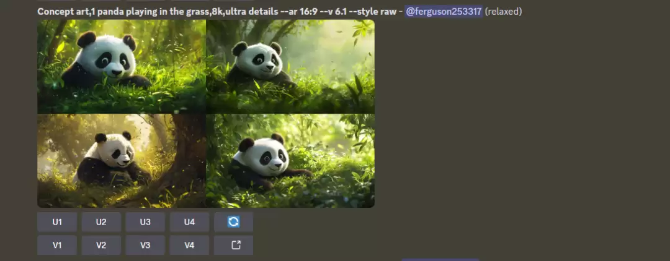Click the V4 variation button
This screenshot has height=261, width=670.
[189, 245]
